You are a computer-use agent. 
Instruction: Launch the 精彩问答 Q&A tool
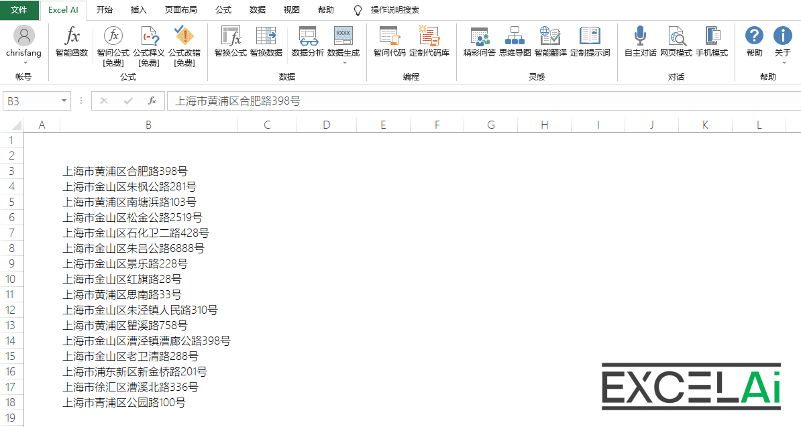point(479,42)
